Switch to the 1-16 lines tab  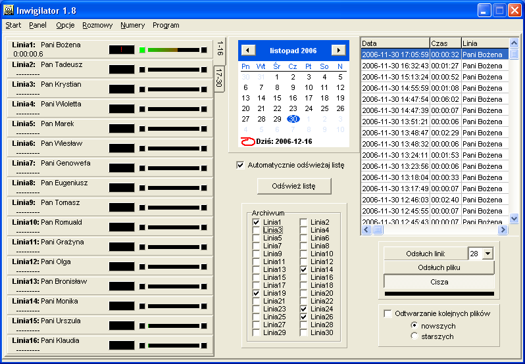[220, 49]
